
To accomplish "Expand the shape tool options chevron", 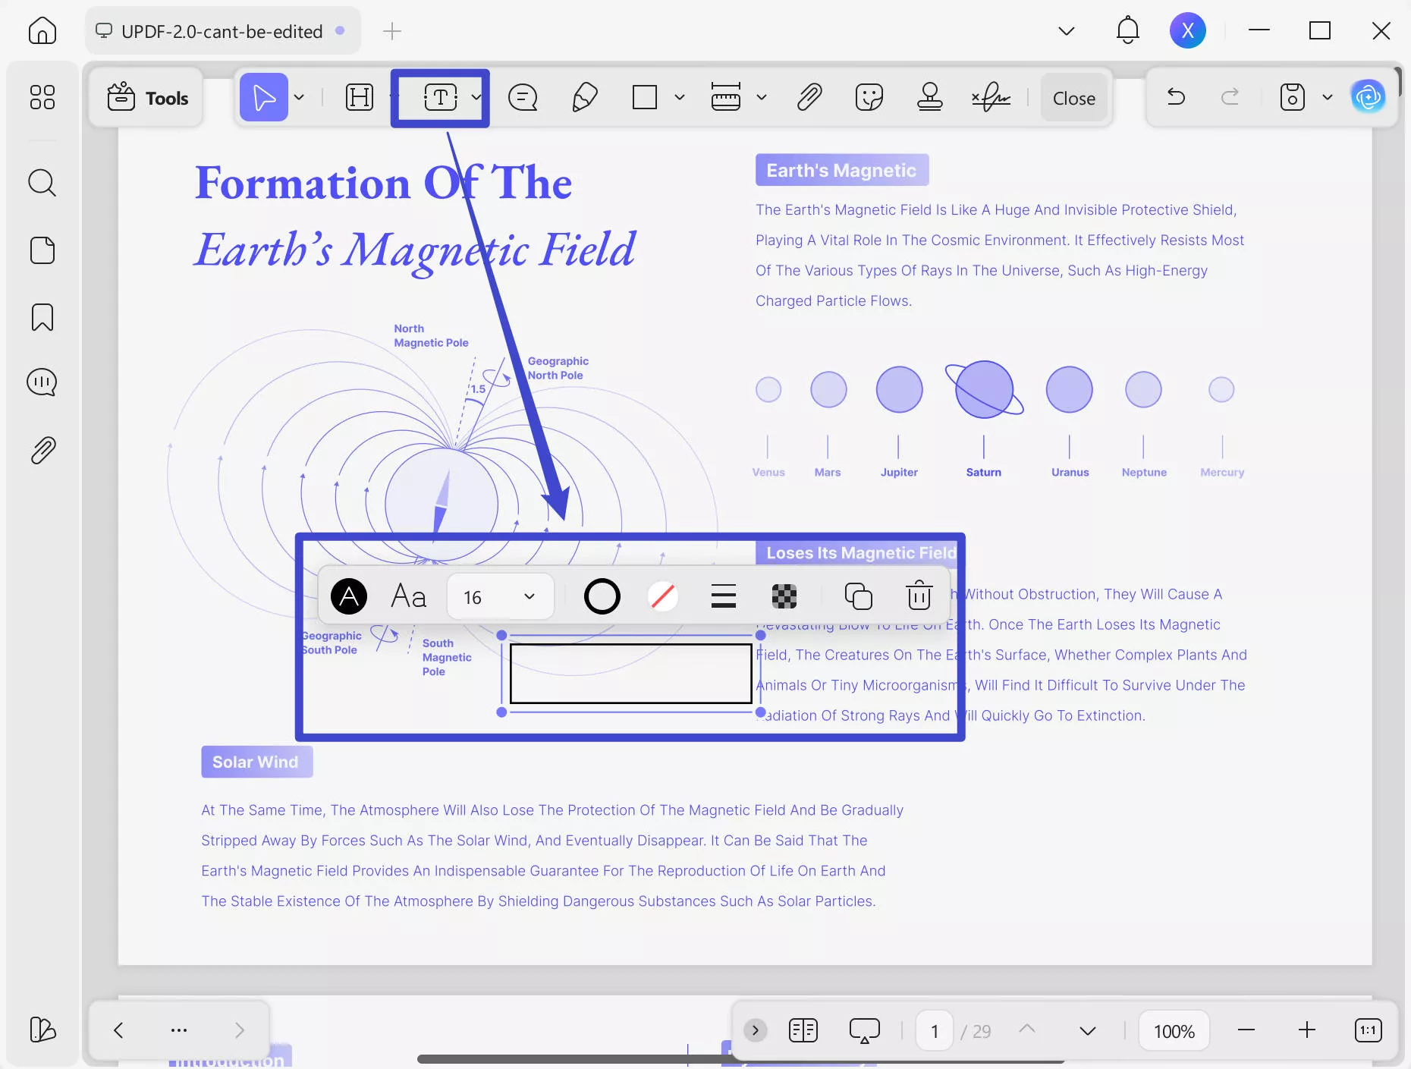I will click(679, 97).
